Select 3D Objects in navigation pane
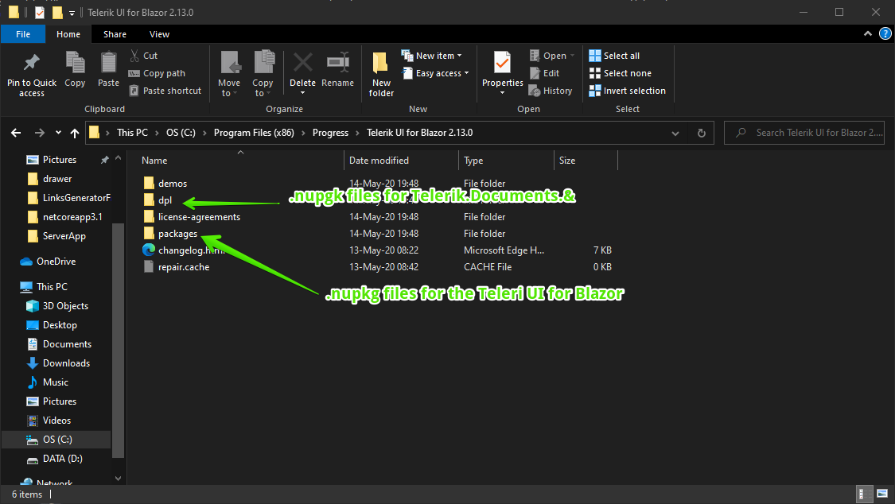 point(65,306)
